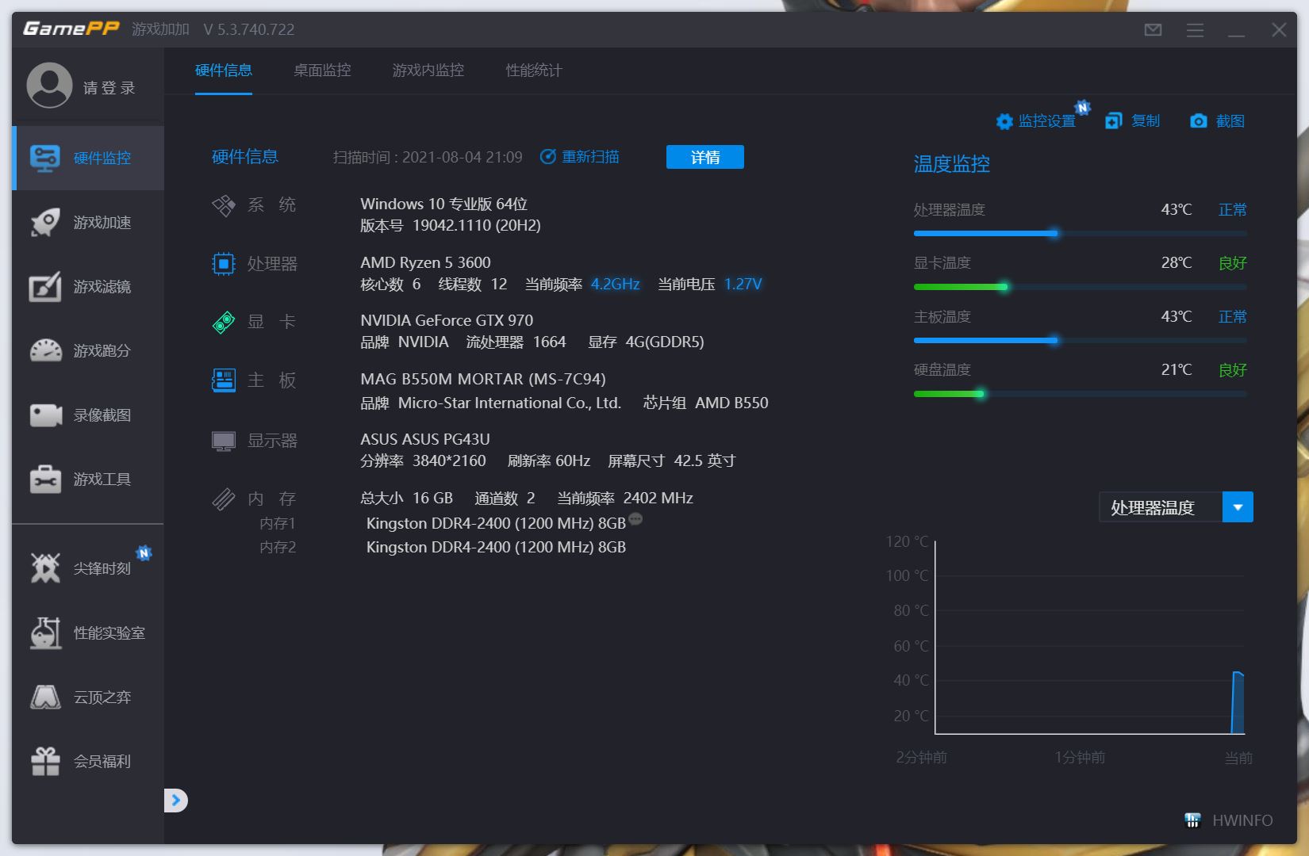Click the 正常 status of 处理器温度
The image size is (1309, 856).
click(x=1233, y=209)
